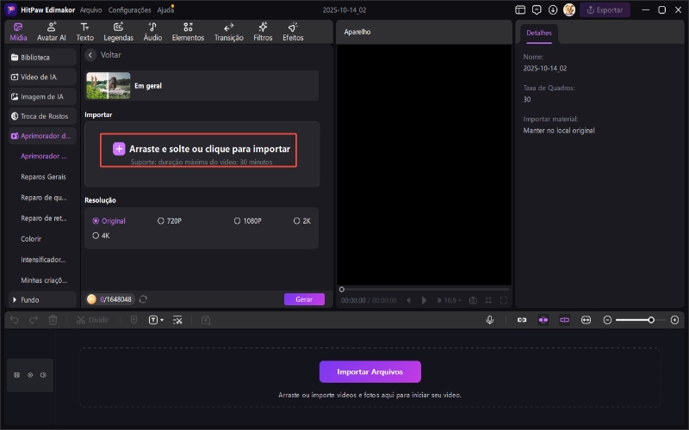The image size is (689, 430).
Task: Redo the last action
Action: click(34, 320)
